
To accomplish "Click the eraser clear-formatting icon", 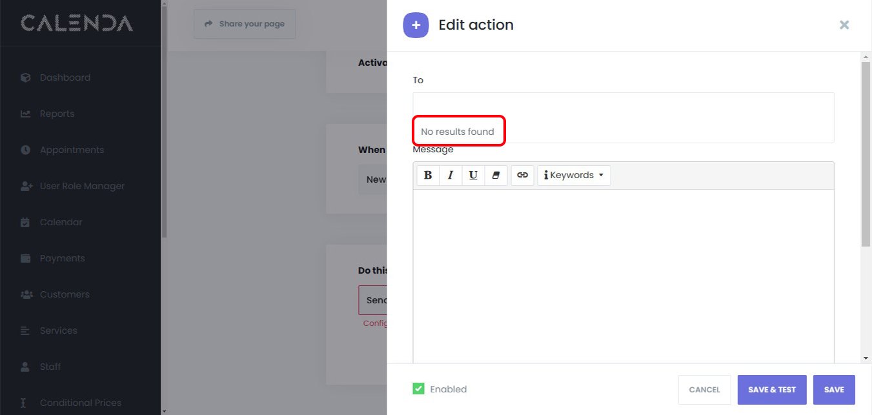I will tap(496, 175).
